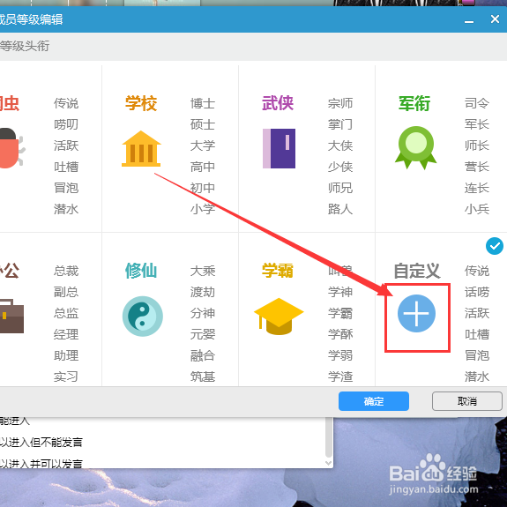
Task: Click 营长 in the rank list
Action: coord(477,167)
